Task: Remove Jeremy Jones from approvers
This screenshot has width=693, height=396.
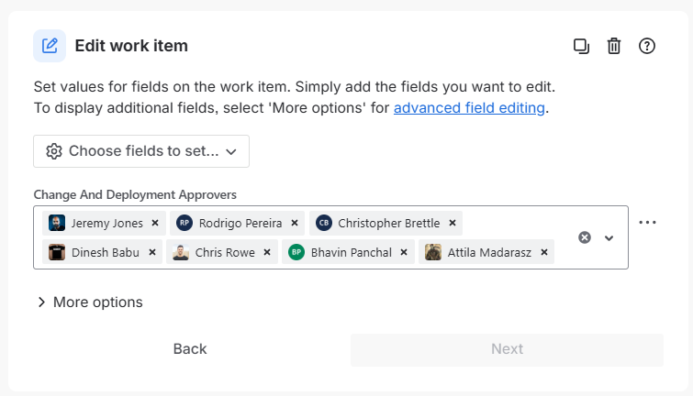Action: pyautogui.click(x=155, y=223)
